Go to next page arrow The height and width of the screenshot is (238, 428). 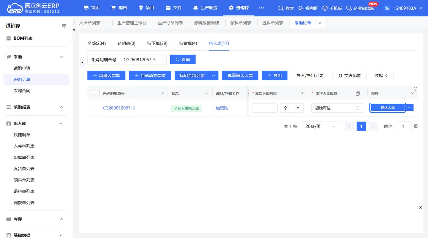(x=373, y=127)
